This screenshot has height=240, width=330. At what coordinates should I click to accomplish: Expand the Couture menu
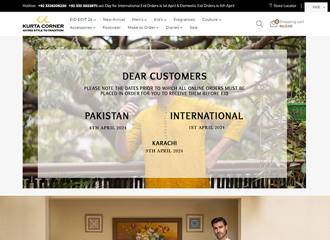click(212, 19)
